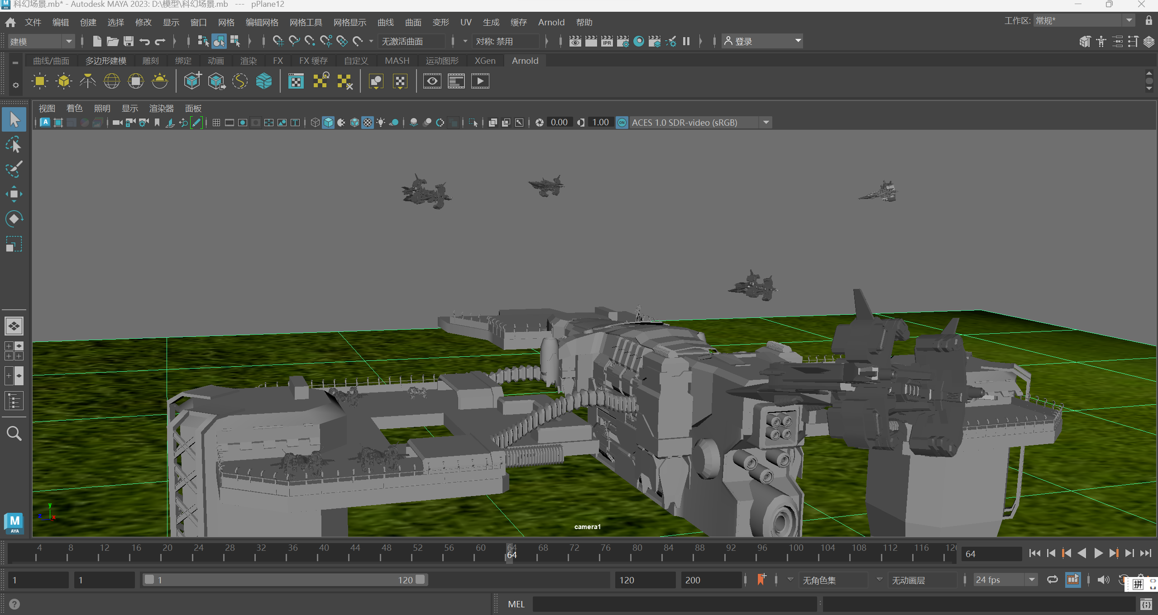Toggle viewport grid display

(216, 123)
